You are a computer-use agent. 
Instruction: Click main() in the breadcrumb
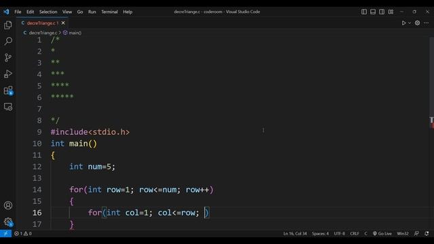[75, 33]
